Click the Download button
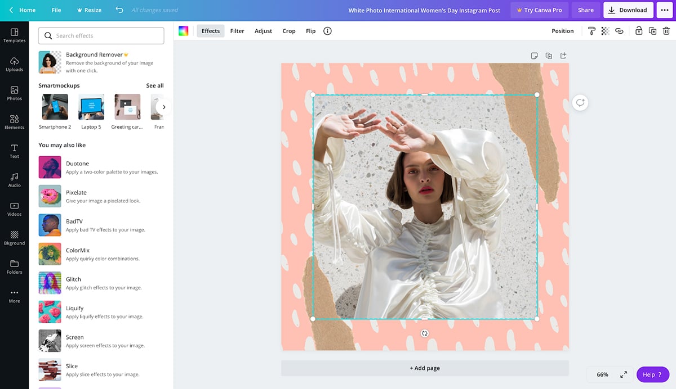The height and width of the screenshot is (389, 676). [628, 10]
